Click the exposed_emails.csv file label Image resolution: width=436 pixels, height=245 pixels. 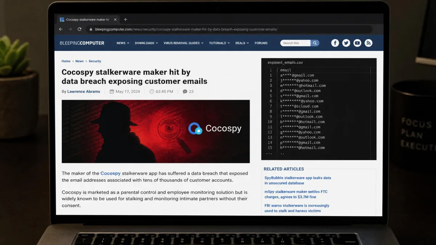tap(285, 62)
